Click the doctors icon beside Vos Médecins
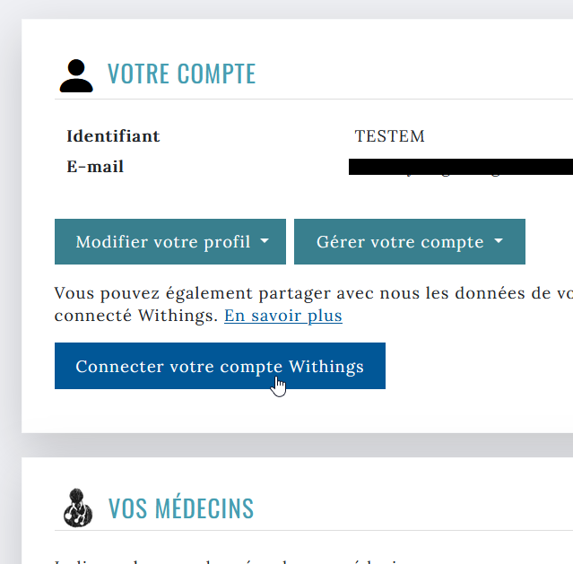This screenshot has width=573, height=564. click(78, 508)
